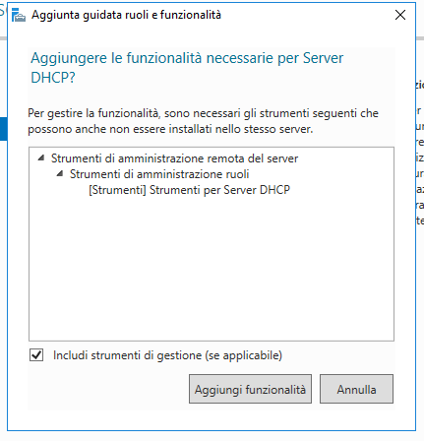This screenshot has width=424, height=441.
Task: Click blank title bar area left of close button
Action: pos(307,15)
